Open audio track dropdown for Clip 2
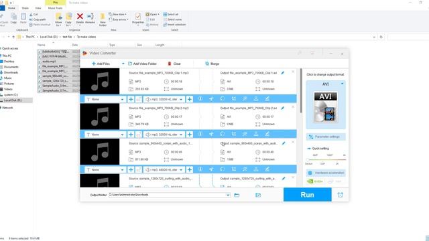The height and width of the screenshot is (241, 429). [x=164, y=135]
